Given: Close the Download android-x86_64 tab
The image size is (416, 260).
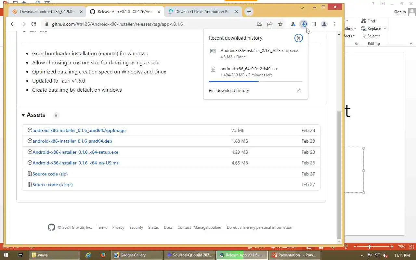Looking at the screenshot, I should point(81,12).
